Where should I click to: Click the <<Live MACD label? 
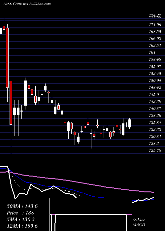click(x=139, y=222)
